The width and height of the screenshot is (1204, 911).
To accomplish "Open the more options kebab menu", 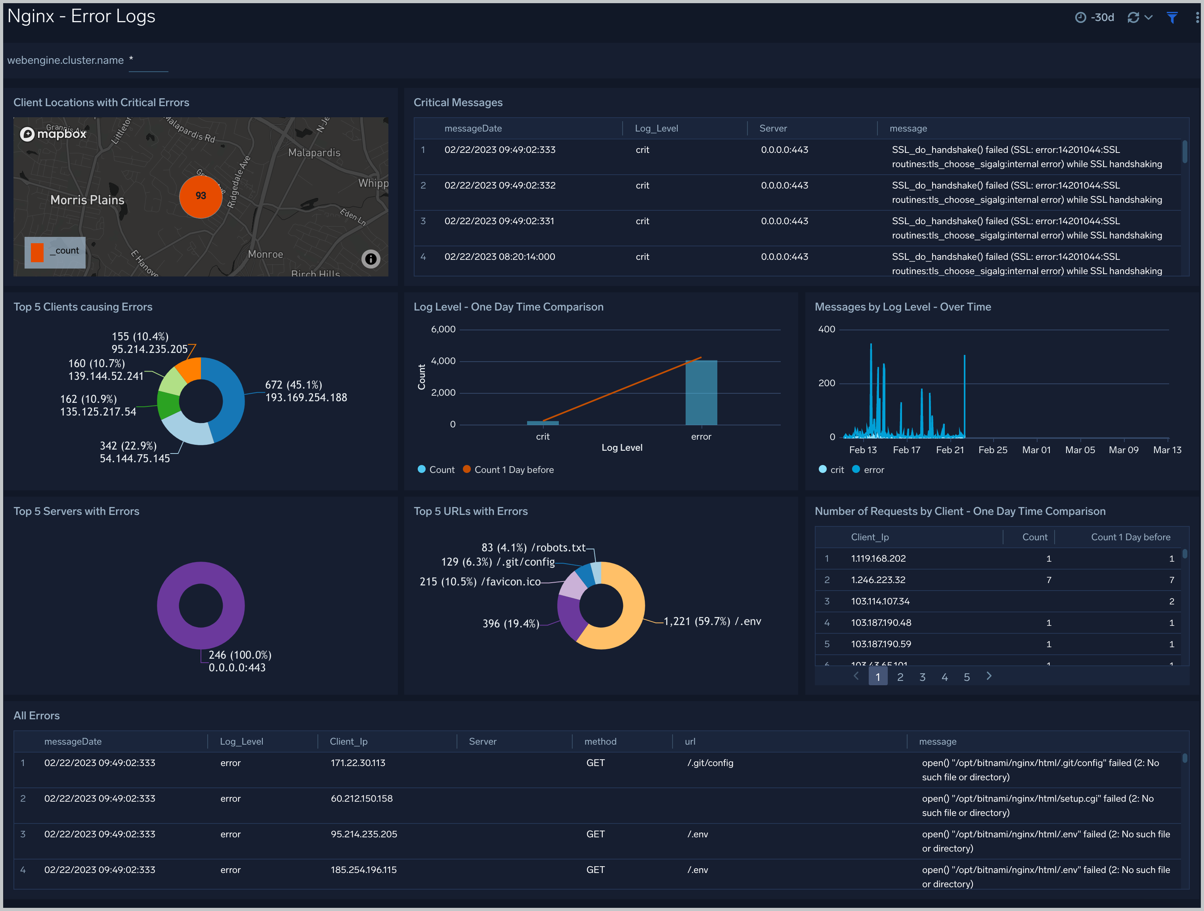I will (x=1197, y=17).
